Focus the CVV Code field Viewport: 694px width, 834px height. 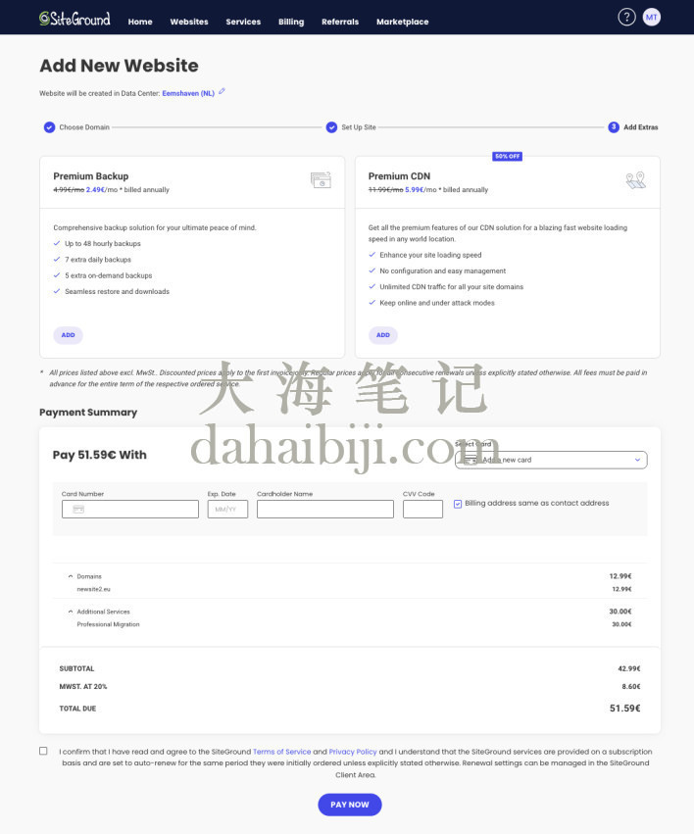pyautogui.click(x=422, y=509)
